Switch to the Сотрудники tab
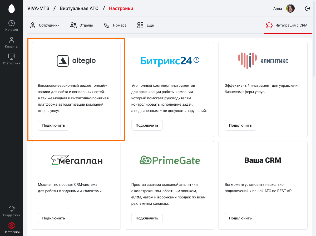This screenshot has width=316, height=236. pyautogui.click(x=45, y=25)
